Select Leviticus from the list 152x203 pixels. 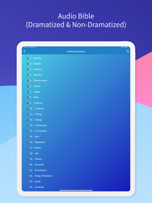pos(38,69)
